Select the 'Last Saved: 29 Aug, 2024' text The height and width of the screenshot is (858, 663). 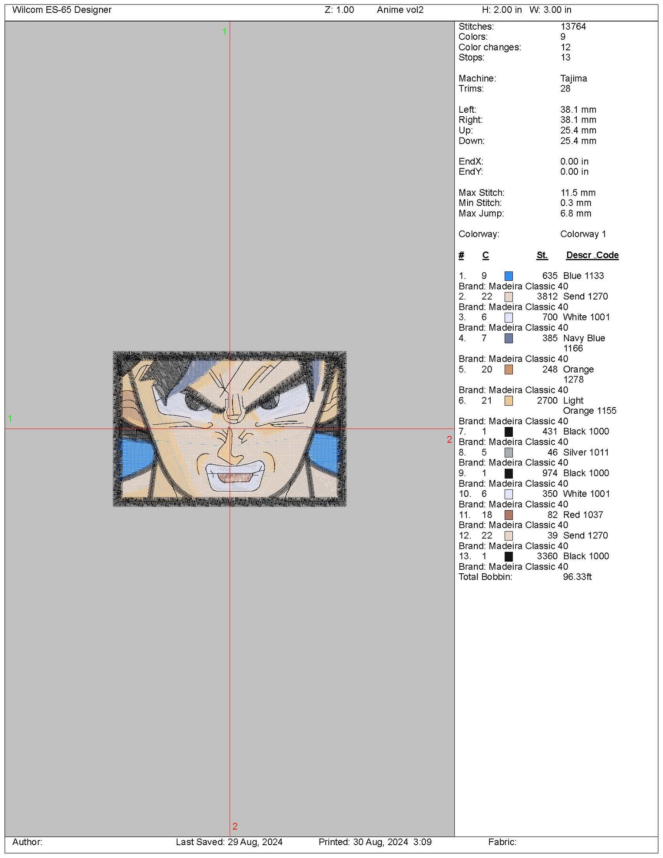pyautogui.click(x=229, y=842)
